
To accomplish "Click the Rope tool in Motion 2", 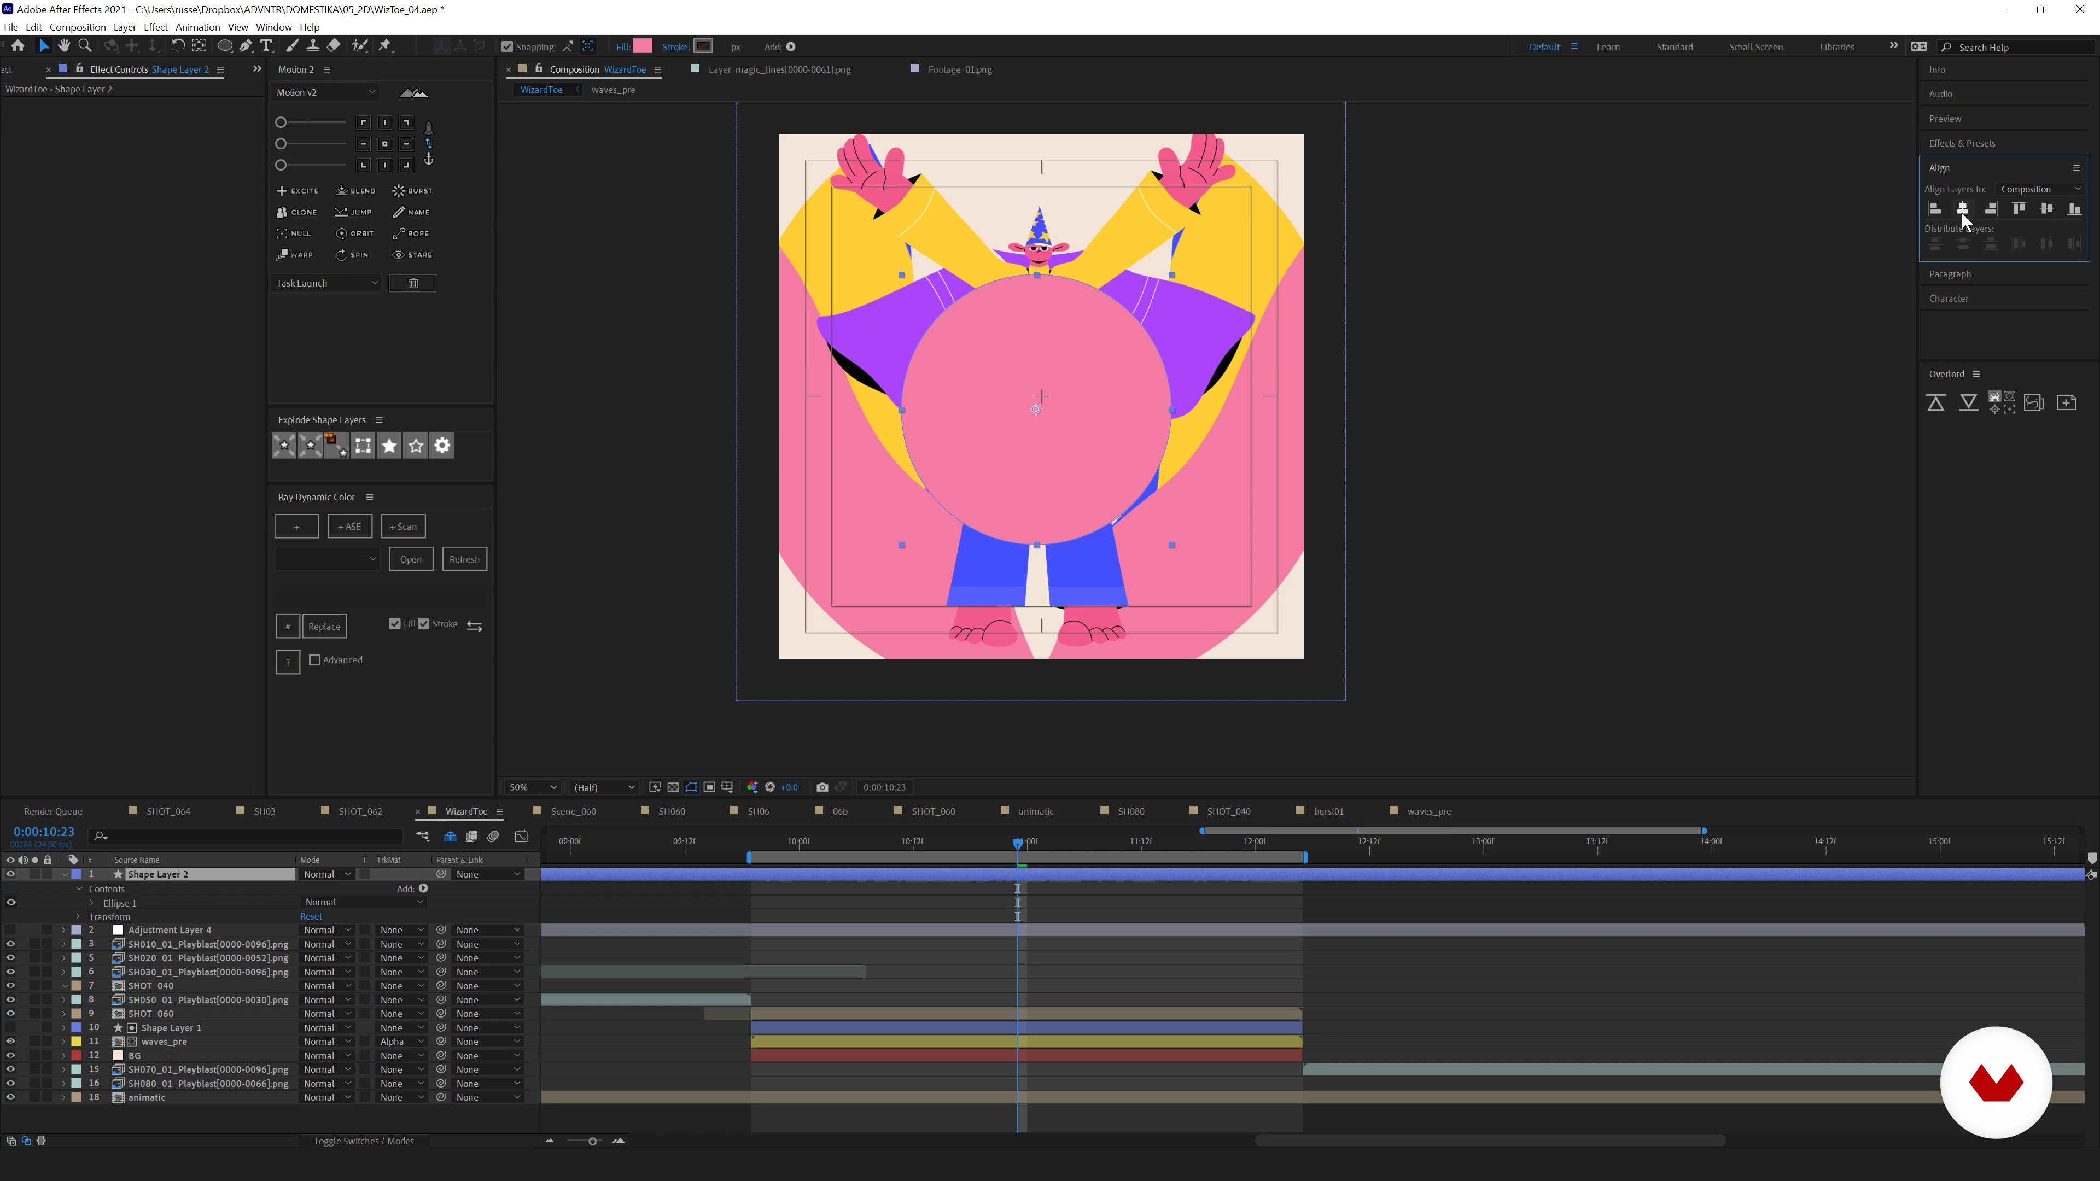I will click(411, 233).
